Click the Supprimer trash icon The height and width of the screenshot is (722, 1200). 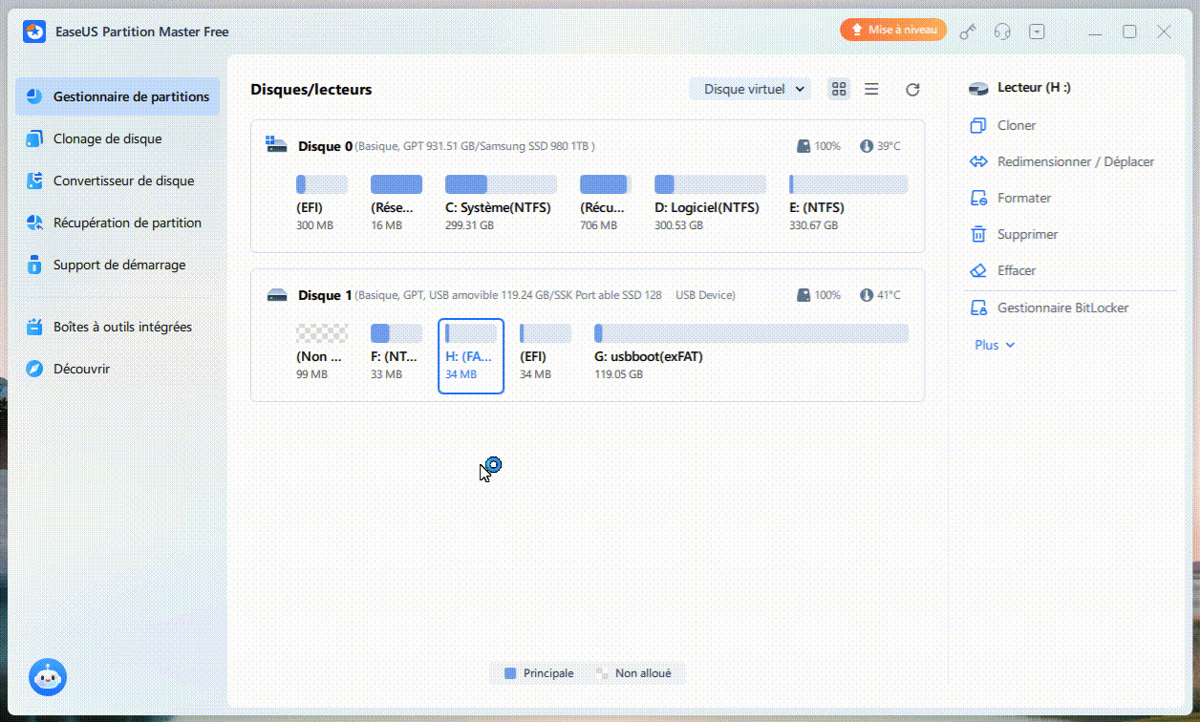coord(977,234)
